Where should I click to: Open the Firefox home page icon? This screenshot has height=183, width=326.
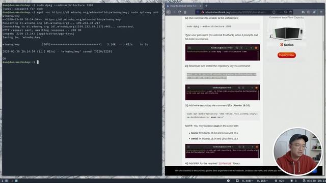pos(185,12)
